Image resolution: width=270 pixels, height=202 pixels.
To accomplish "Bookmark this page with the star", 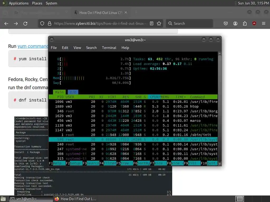I will [159, 23].
